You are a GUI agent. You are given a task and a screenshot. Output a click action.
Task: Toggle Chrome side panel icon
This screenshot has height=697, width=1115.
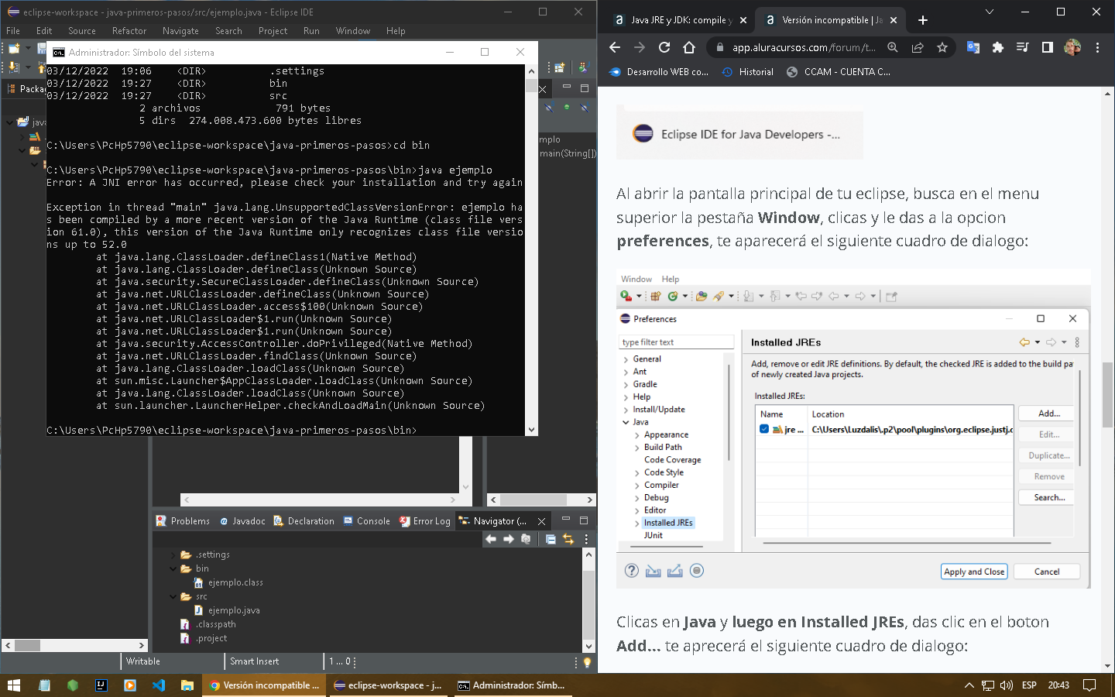pyautogui.click(x=1048, y=47)
